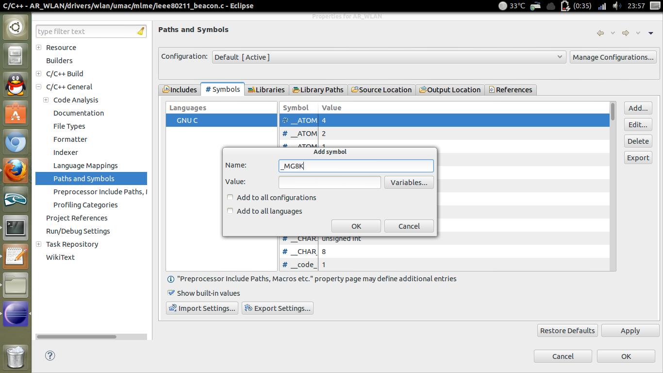Viewport: 663px width, 373px height.
Task: Switch to the Includes tab
Action: click(180, 90)
